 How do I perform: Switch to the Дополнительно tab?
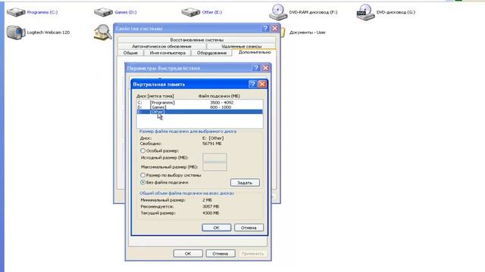click(255, 52)
